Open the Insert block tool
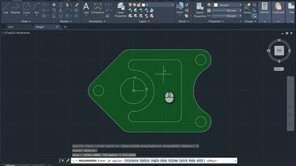Viewport: 296px width, 166px height. pyautogui.click(x=179, y=8)
